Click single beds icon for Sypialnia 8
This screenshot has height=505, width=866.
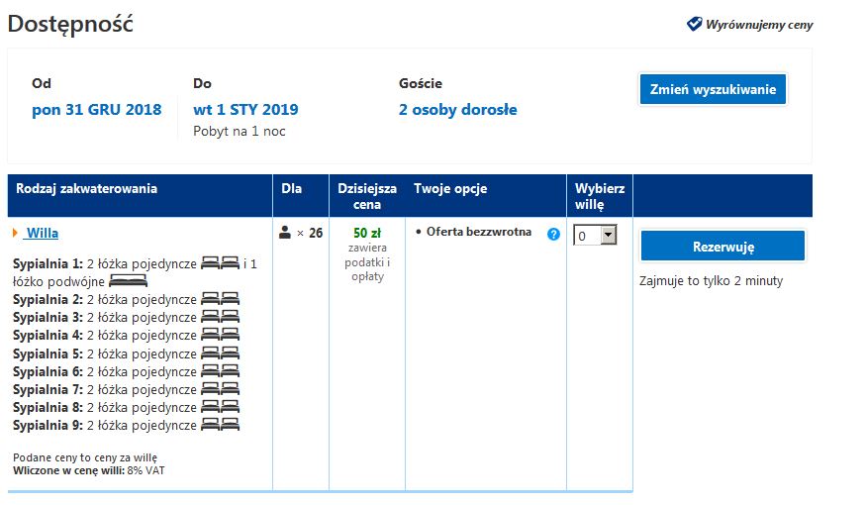point(220,407)
